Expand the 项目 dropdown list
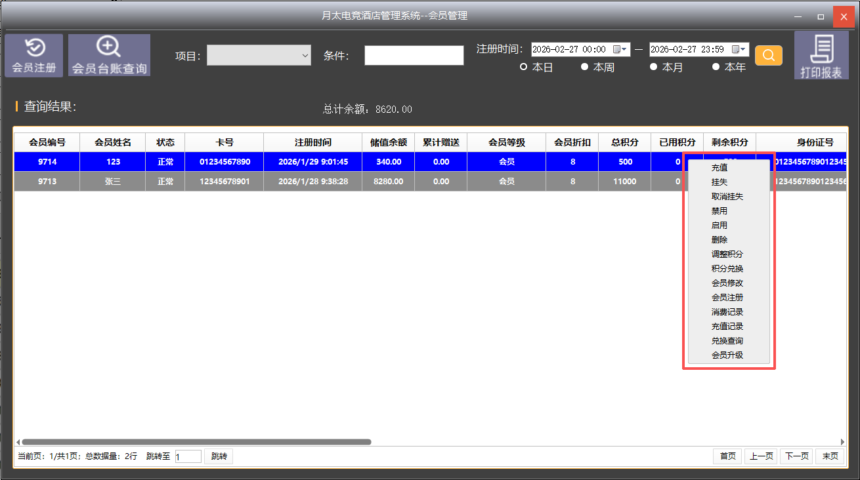Image resolution: width=860 pixels, height=480 pixels. click(x=259, y=56)
